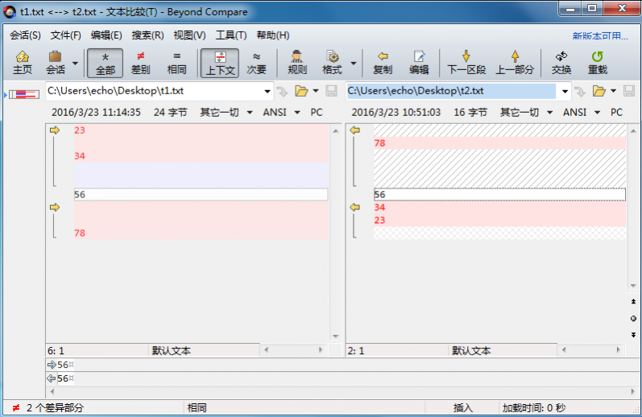The image size is (642, 417).
Task: Open the left ANSI encoding dropdown
Action: pos(281,113)
